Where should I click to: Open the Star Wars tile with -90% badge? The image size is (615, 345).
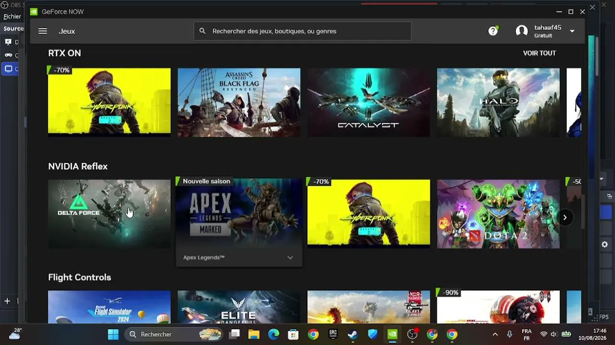coord(498,307)
